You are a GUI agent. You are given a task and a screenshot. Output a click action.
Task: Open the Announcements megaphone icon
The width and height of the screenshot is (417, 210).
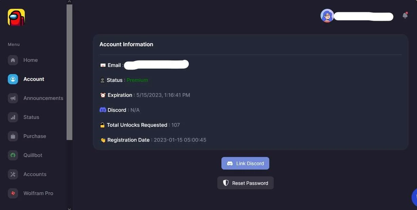[13, 98]
